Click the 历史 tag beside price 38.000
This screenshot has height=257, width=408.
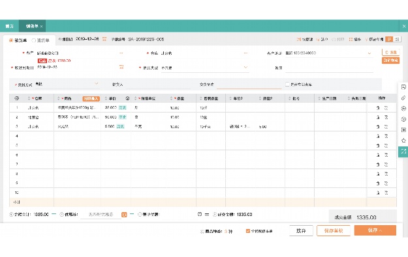122,107
